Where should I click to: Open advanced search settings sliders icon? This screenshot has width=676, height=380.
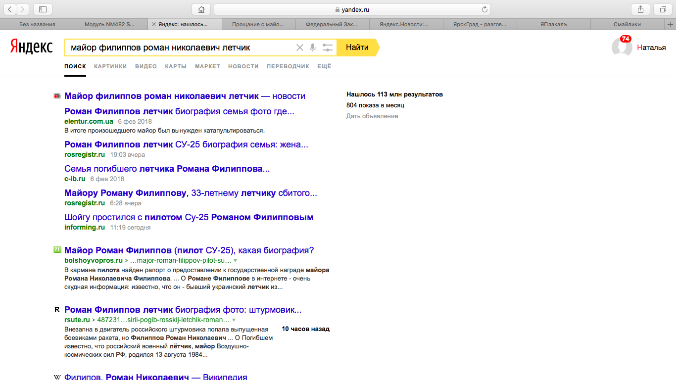[x=327, y=47]
